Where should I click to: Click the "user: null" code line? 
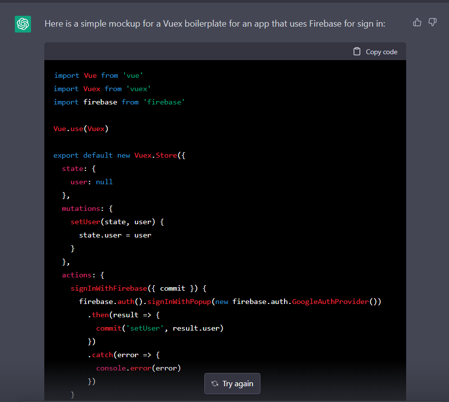(x=92, y=182)
